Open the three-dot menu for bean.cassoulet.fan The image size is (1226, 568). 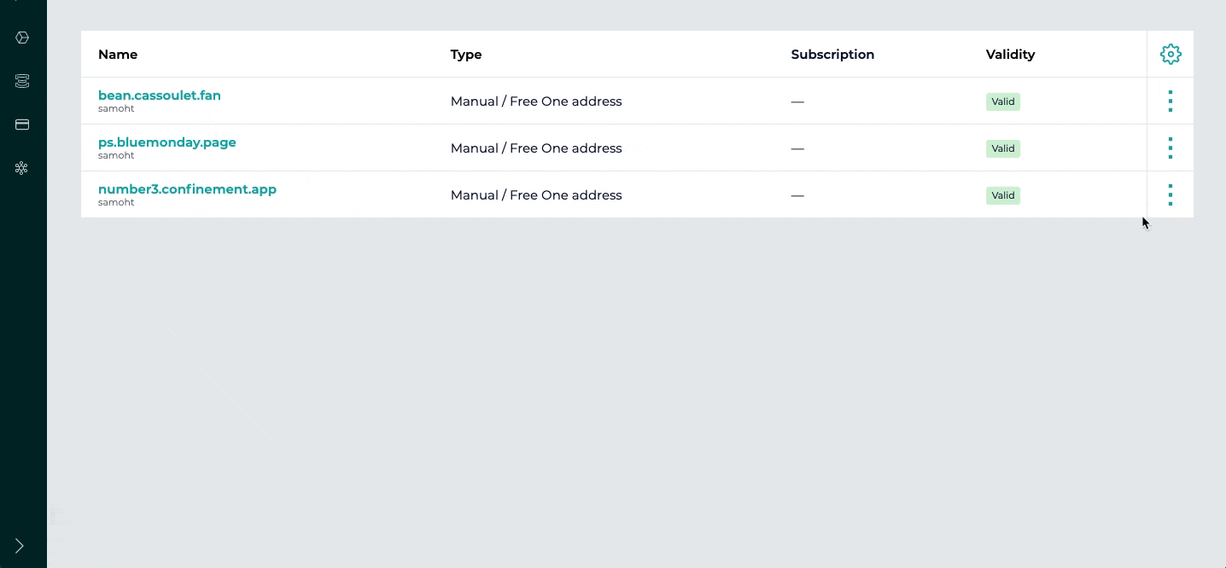(1171, 101)
